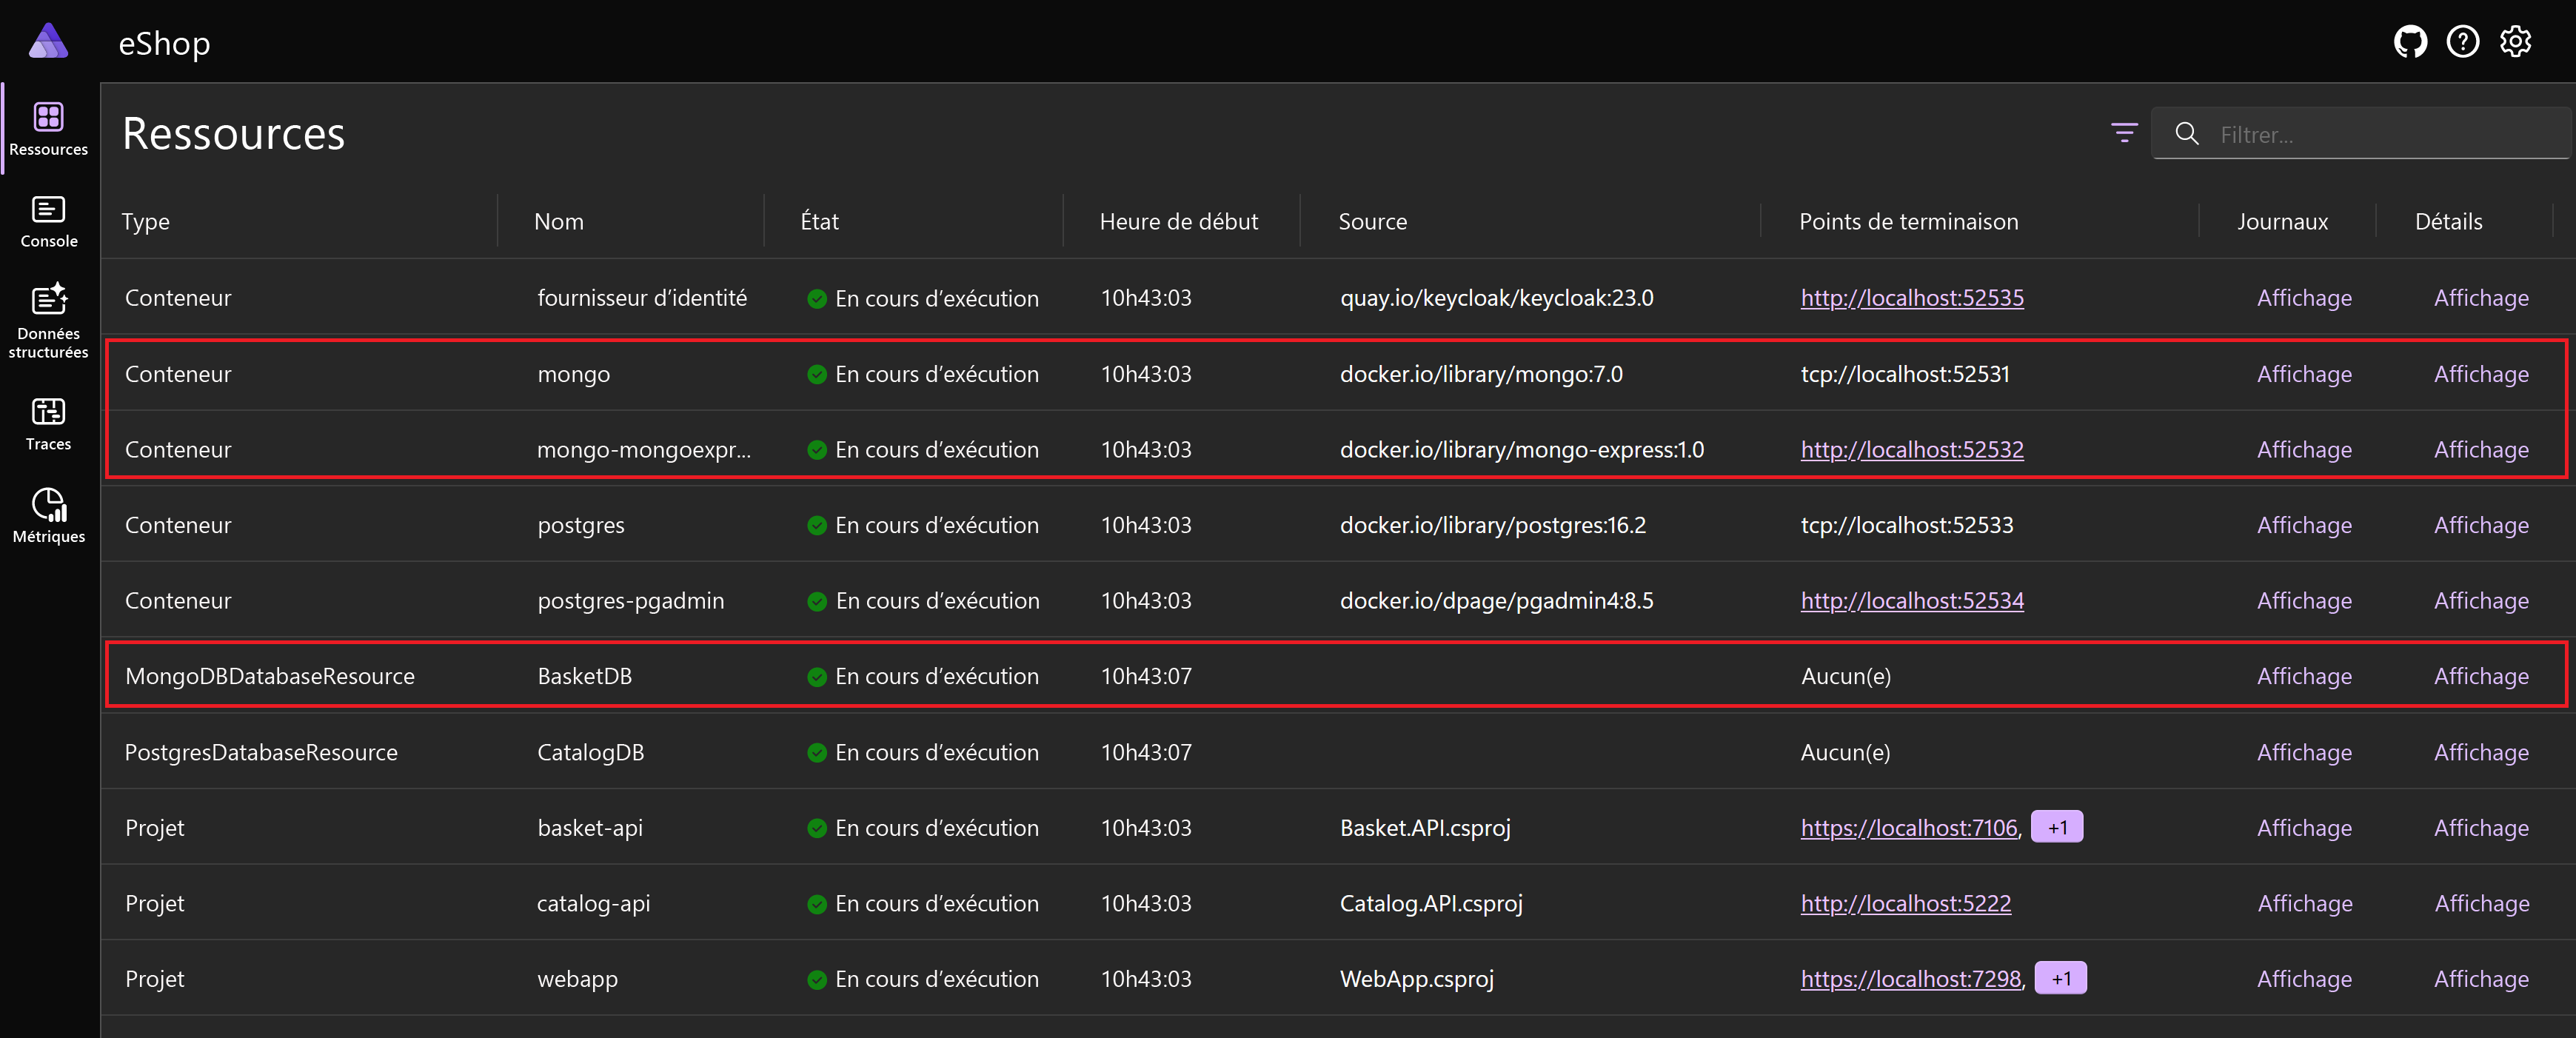
Task: Open the GitHub repository icon
Action: (2410, 42)
